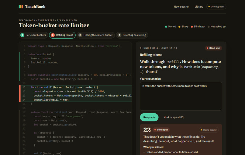Switch to Finding the caller's bucket tab

(x=96, y=35)
